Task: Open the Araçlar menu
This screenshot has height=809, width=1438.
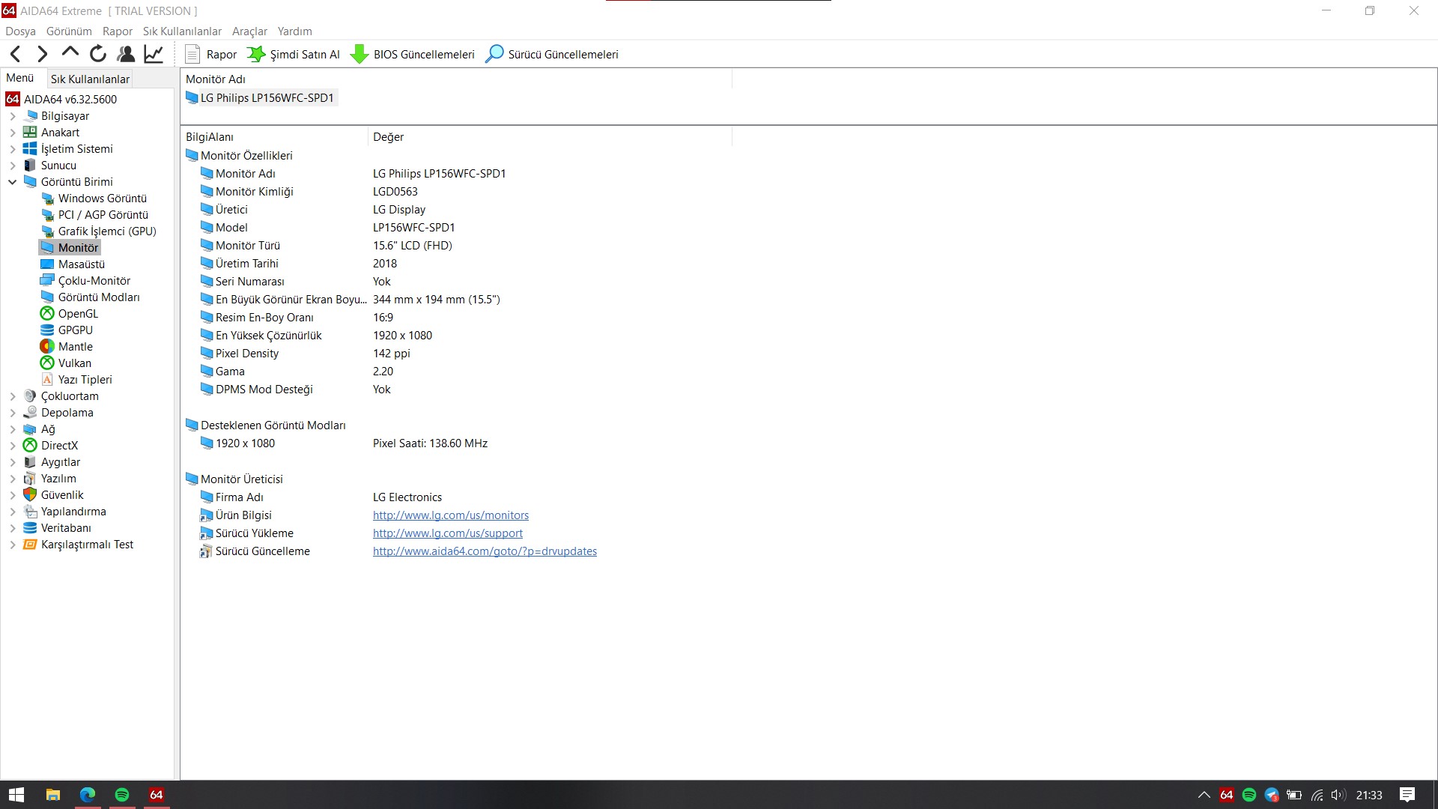Action: (249, 31)
